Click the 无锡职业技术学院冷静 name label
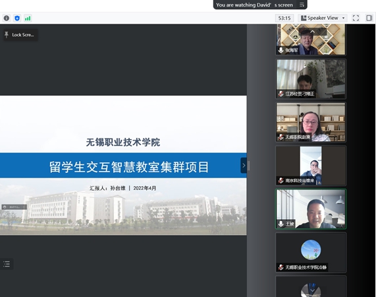Image resolution: width=376 pixels, height=297 pixels. (x=306, y=267)
